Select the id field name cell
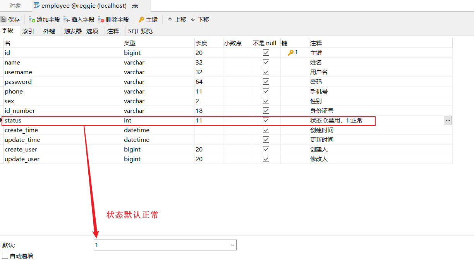This screenshot has width=474, height=262. 63,53
